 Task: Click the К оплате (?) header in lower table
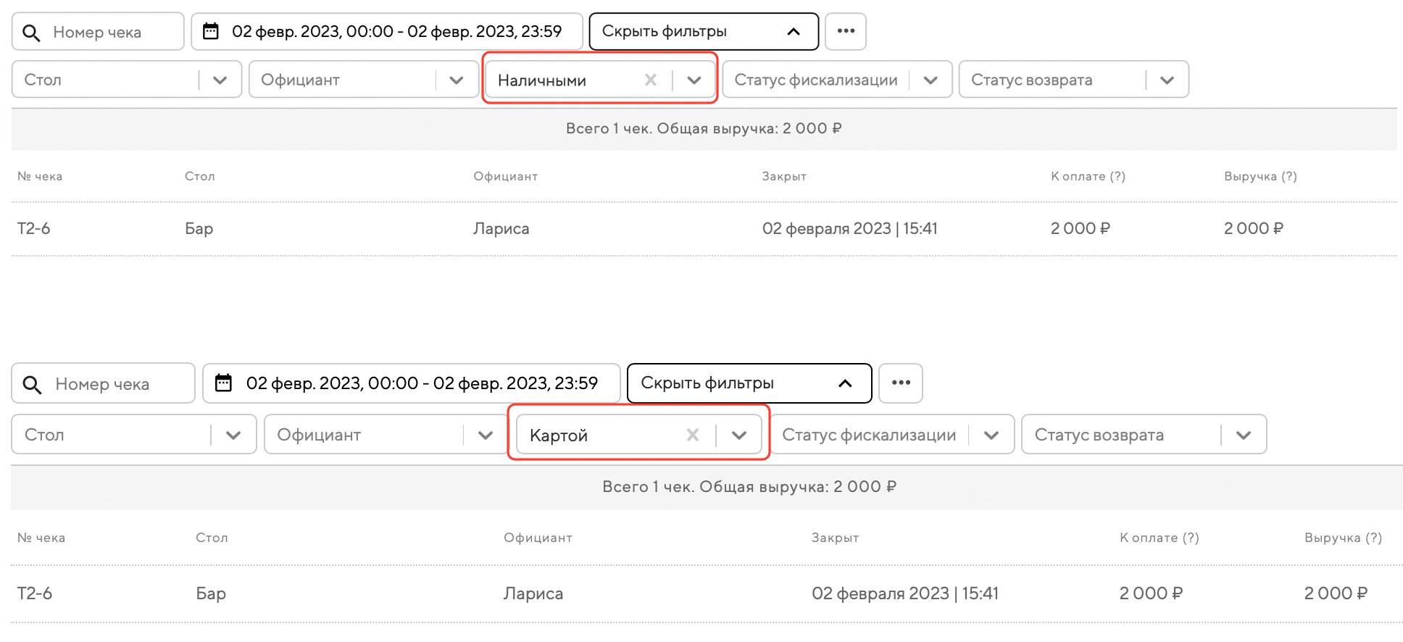[x=1159, y=538]
